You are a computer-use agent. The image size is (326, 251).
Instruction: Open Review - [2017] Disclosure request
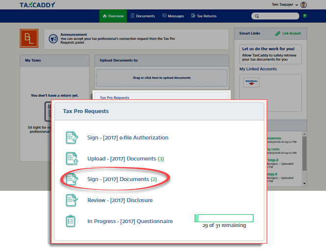(120, 200)
